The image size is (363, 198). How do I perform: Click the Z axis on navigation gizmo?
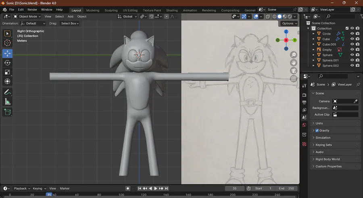[x=286, y=32]
